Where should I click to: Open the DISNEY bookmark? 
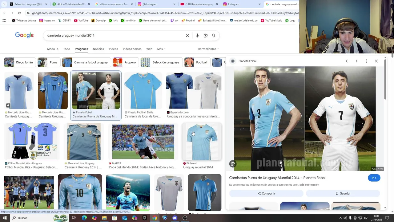pyautogui.click(x=64, y=21)
